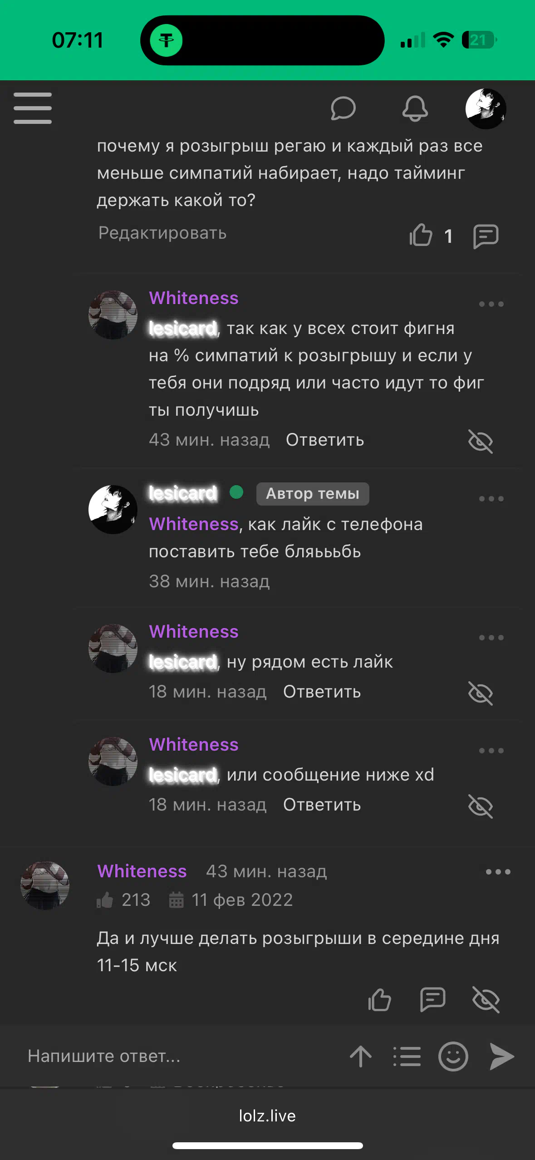Viewport: 535px width, 1160px height.
Task: Open list formatting icon in reply bar
Action: [407, 1057]
